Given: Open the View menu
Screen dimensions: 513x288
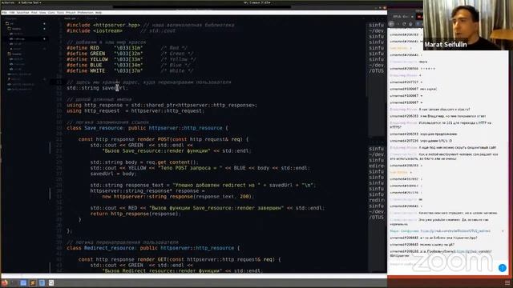Looking at the screenshot, I should click(42, 13).
